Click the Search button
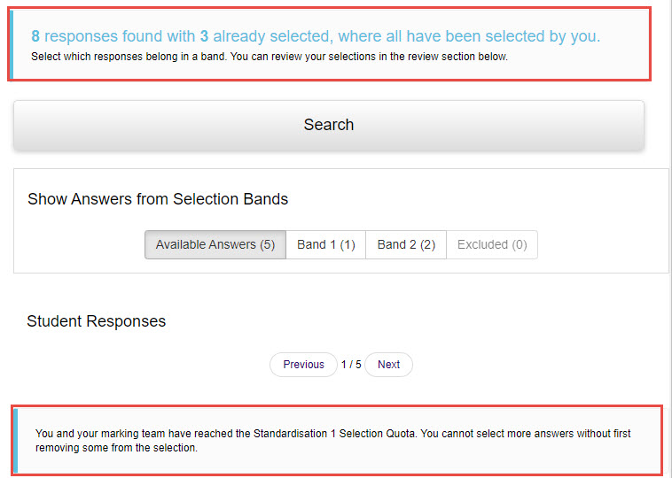 pyautogui.click(x=328, y=125)
